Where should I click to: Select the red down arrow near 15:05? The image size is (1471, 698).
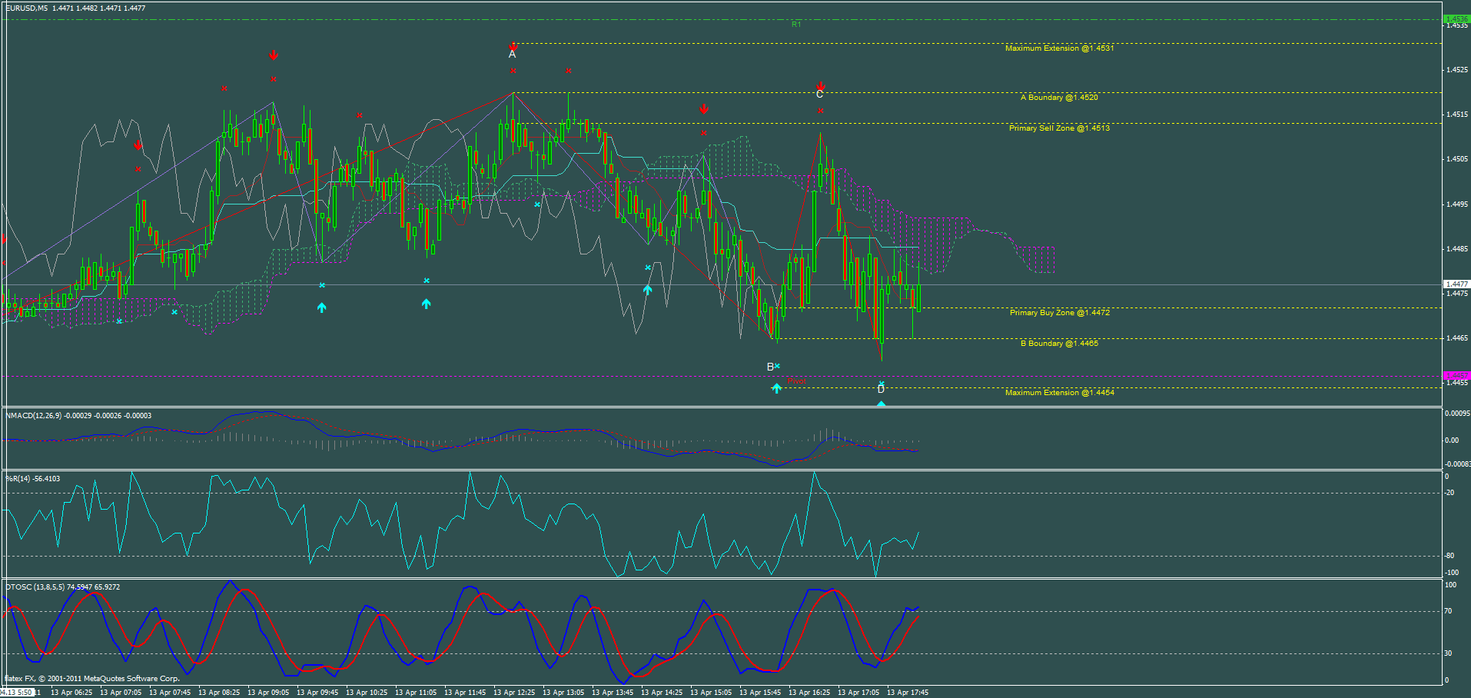point(704,108)
